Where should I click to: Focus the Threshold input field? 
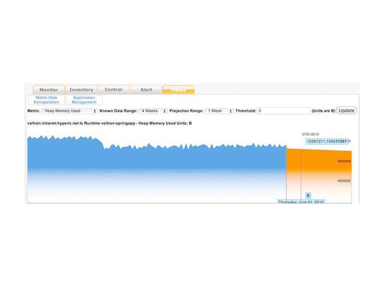click(x=284, y=111)
